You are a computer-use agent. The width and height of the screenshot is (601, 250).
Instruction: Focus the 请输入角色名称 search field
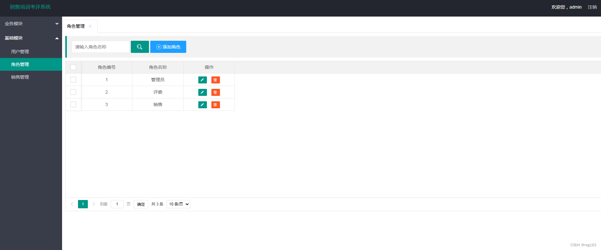(x=101, y=47)
